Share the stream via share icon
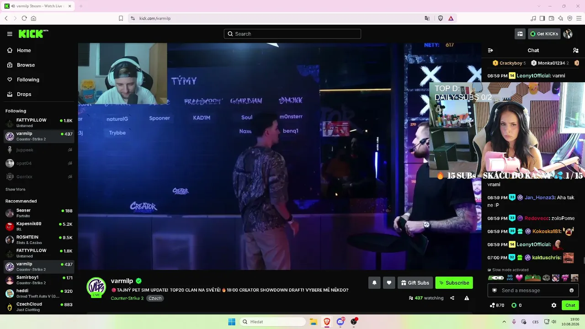This screenshot has width=585, height=329. click(x=452, y=298)
